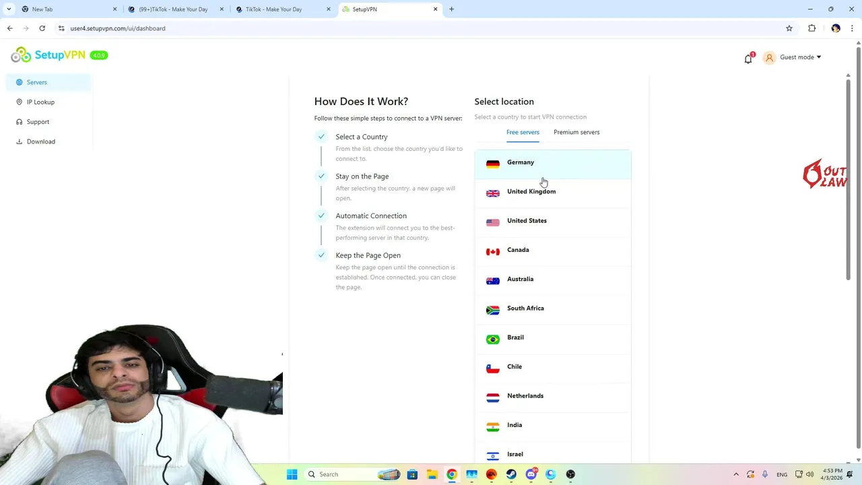862x485 pixels.
Task: Open File Explorer from taskbar
Action: [x=432, y=475]
